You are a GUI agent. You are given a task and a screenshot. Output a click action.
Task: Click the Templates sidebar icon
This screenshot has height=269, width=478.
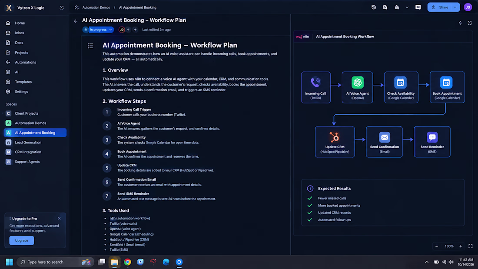(8, 82)
